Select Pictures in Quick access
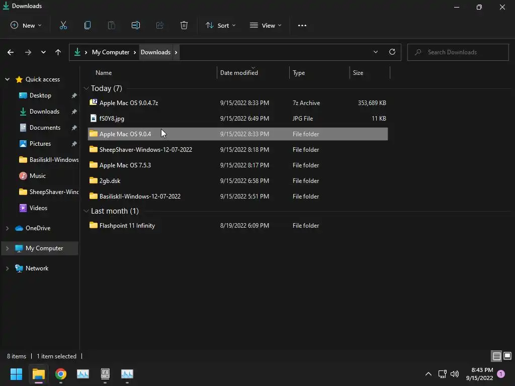The image size is (515, 386). pyautogui.click(x=40, y=144)
